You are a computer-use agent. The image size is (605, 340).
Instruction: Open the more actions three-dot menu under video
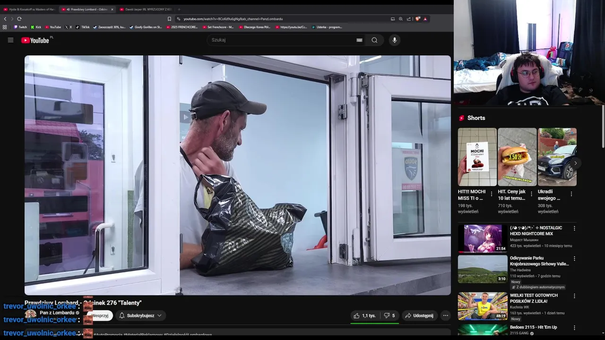coord(445,315)
